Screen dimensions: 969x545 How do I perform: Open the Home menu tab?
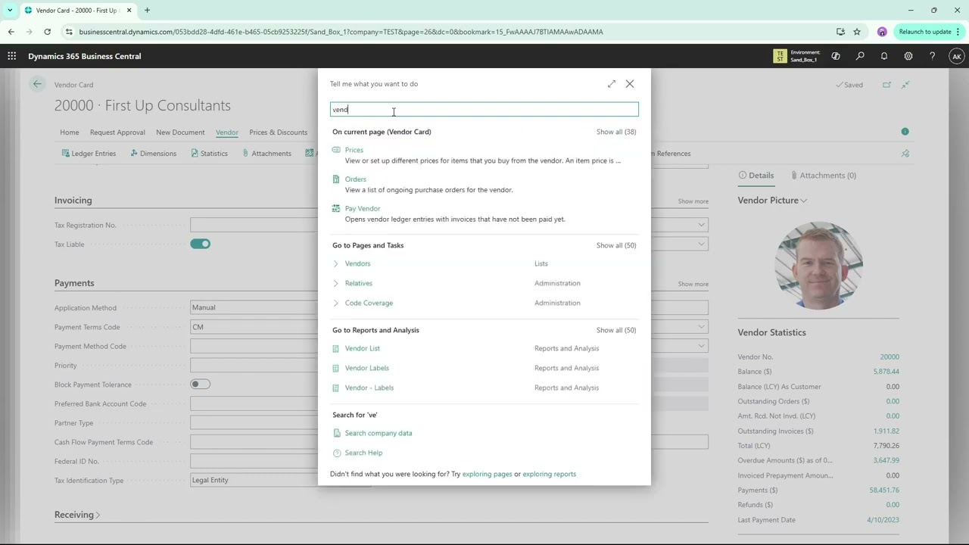point(70,132)
